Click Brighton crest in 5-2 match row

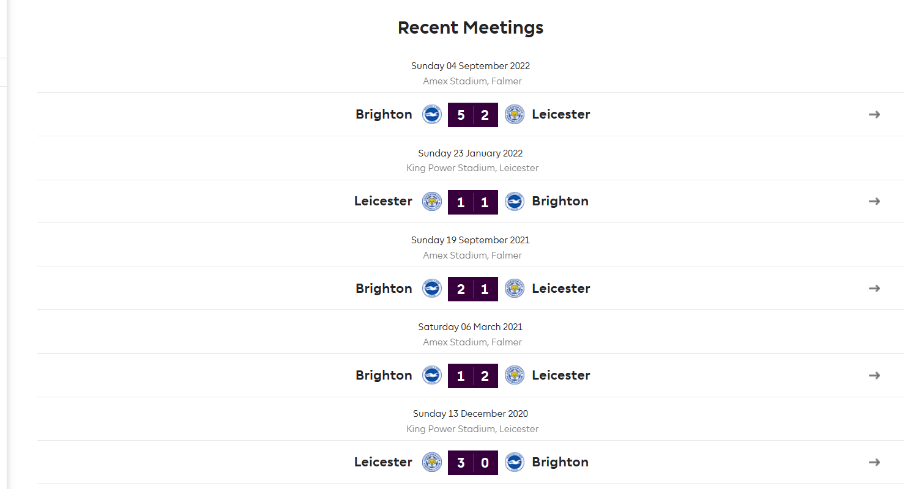click(x=432, y=114)
